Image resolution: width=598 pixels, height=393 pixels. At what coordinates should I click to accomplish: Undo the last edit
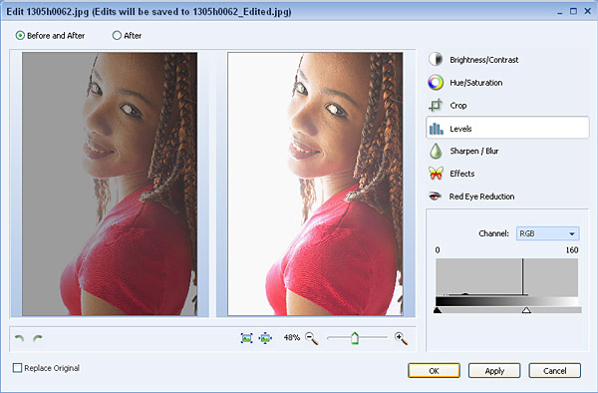tap(19, 338)
